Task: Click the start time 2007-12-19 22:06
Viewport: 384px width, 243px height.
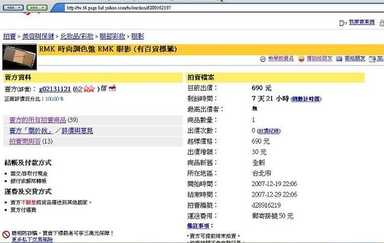Action: pos(275,184)
